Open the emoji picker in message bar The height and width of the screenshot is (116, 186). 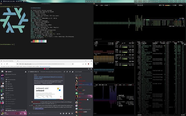(69, 114)
